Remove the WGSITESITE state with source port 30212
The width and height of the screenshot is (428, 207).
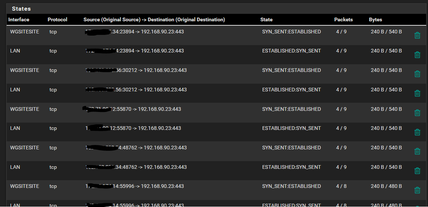tap(417, 74)
